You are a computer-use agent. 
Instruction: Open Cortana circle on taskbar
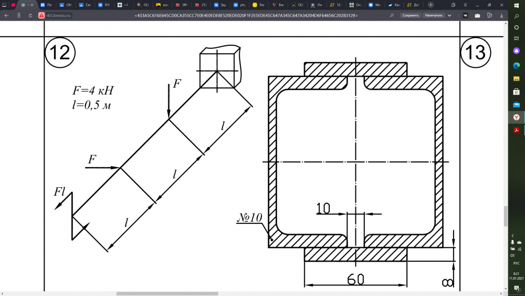click(x=517, y=27)
